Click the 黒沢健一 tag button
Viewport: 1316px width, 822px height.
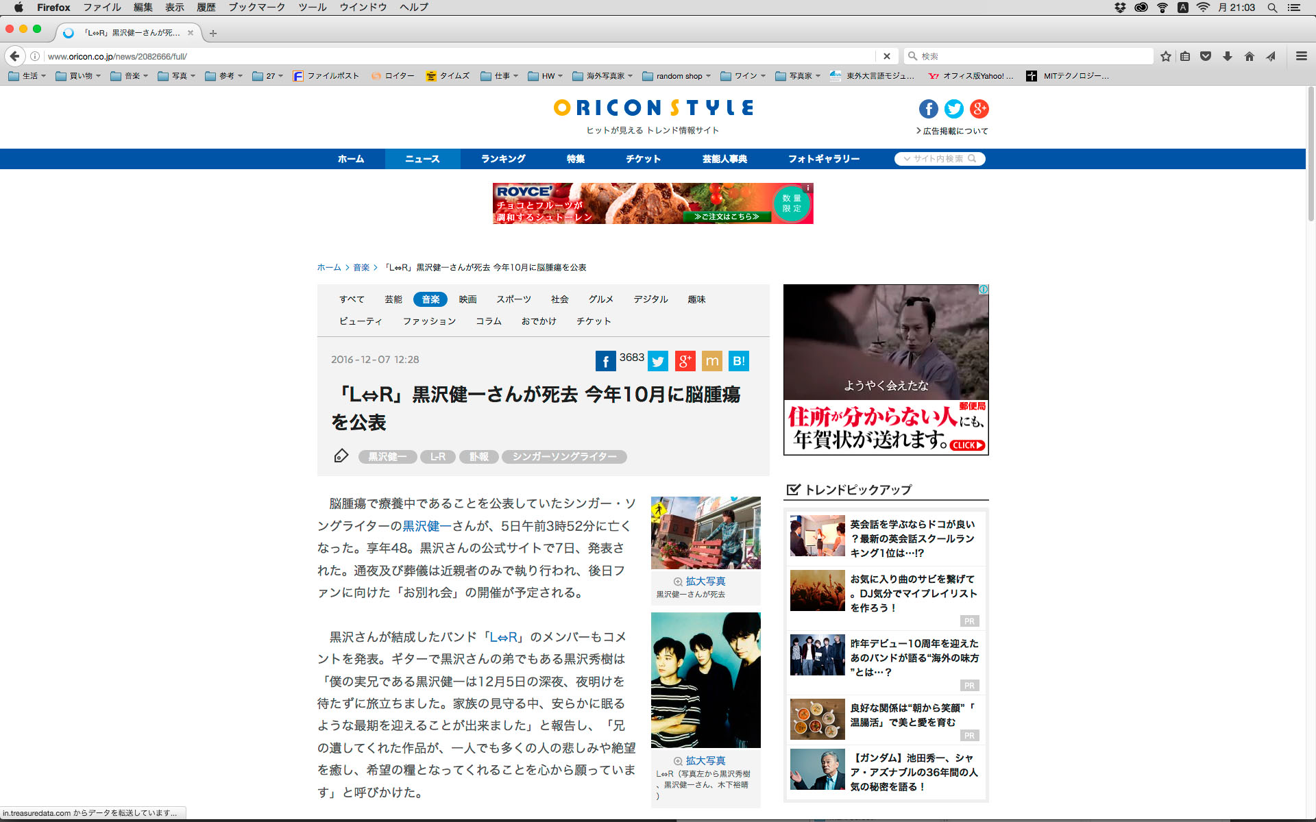point(387,457)
